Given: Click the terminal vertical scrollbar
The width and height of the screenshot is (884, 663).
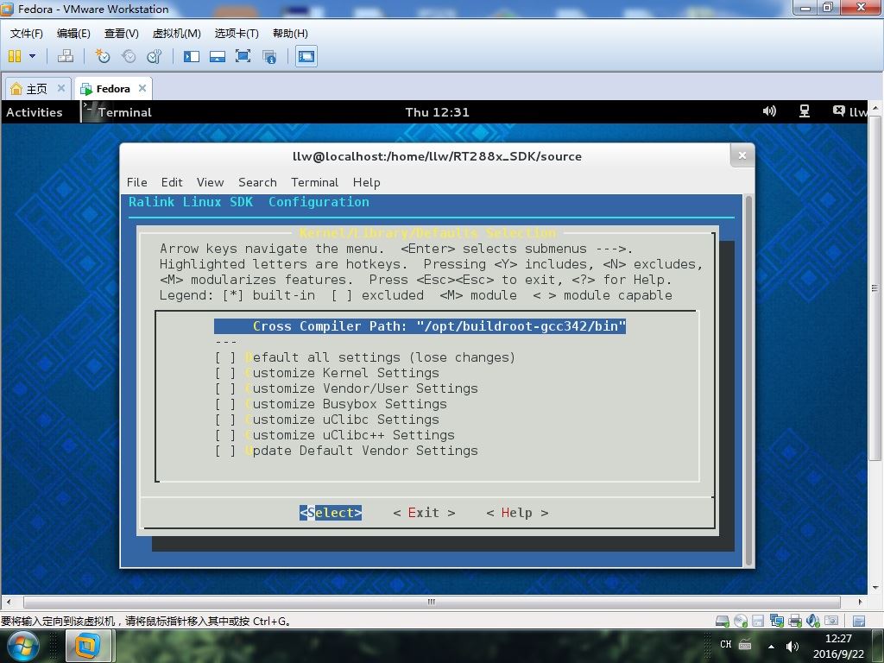Looking at the screenshot, I should point(748,381).
